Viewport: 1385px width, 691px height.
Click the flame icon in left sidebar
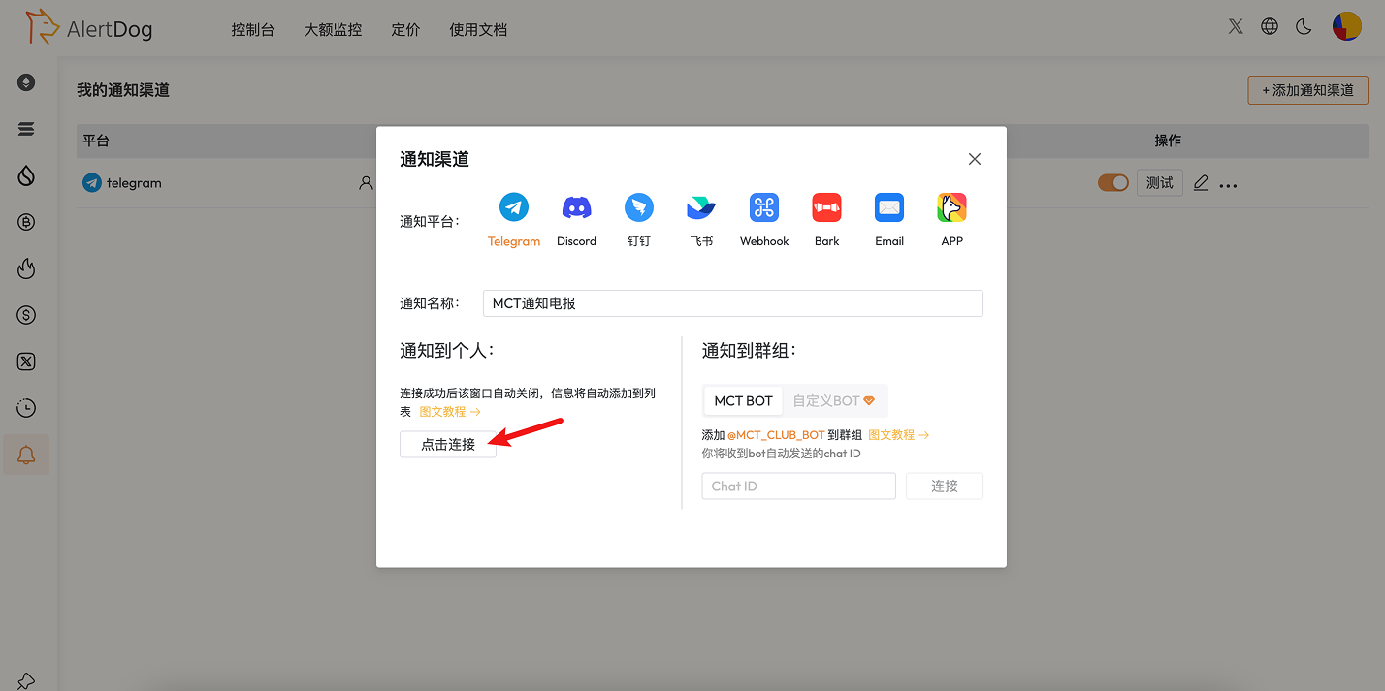26,268
